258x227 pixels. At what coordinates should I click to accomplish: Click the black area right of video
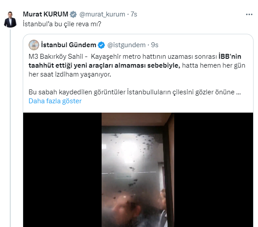tap(213, 170)
